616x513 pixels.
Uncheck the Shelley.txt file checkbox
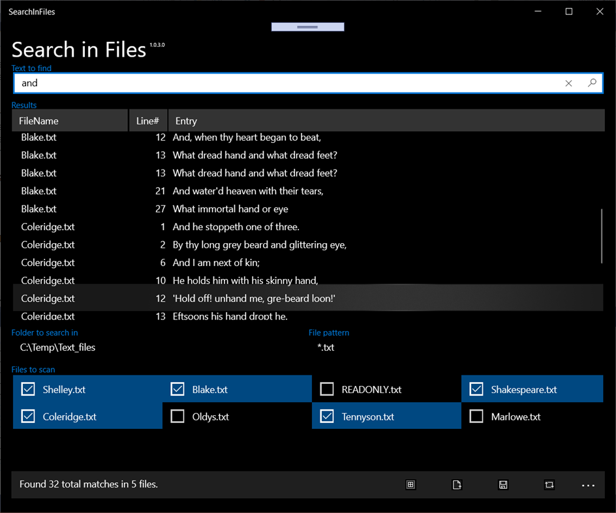point(27,388)
